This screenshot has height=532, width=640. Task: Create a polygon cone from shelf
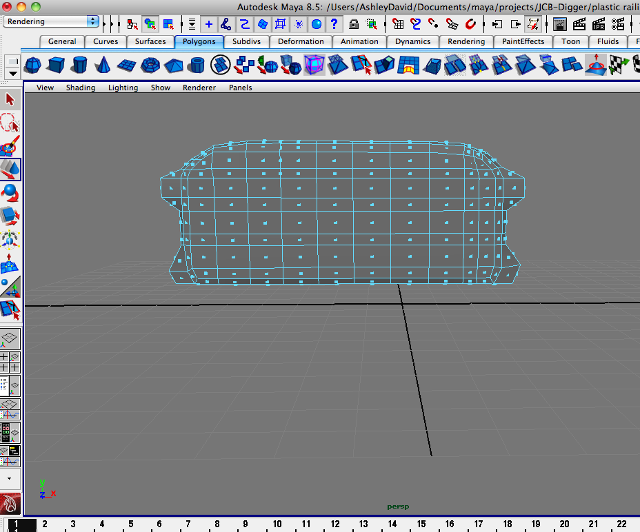coord(103,65)
